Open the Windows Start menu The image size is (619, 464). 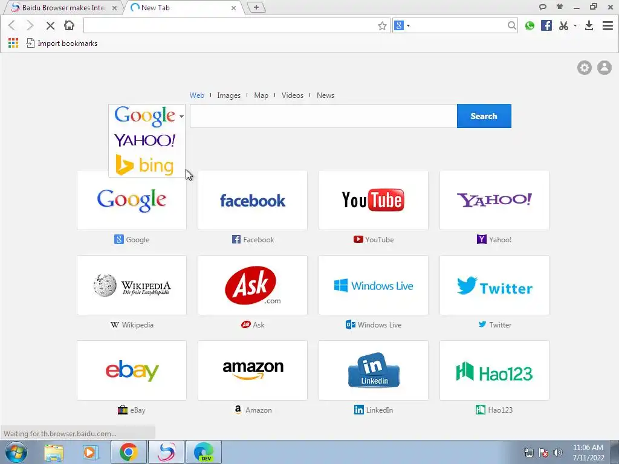point(16,453)
